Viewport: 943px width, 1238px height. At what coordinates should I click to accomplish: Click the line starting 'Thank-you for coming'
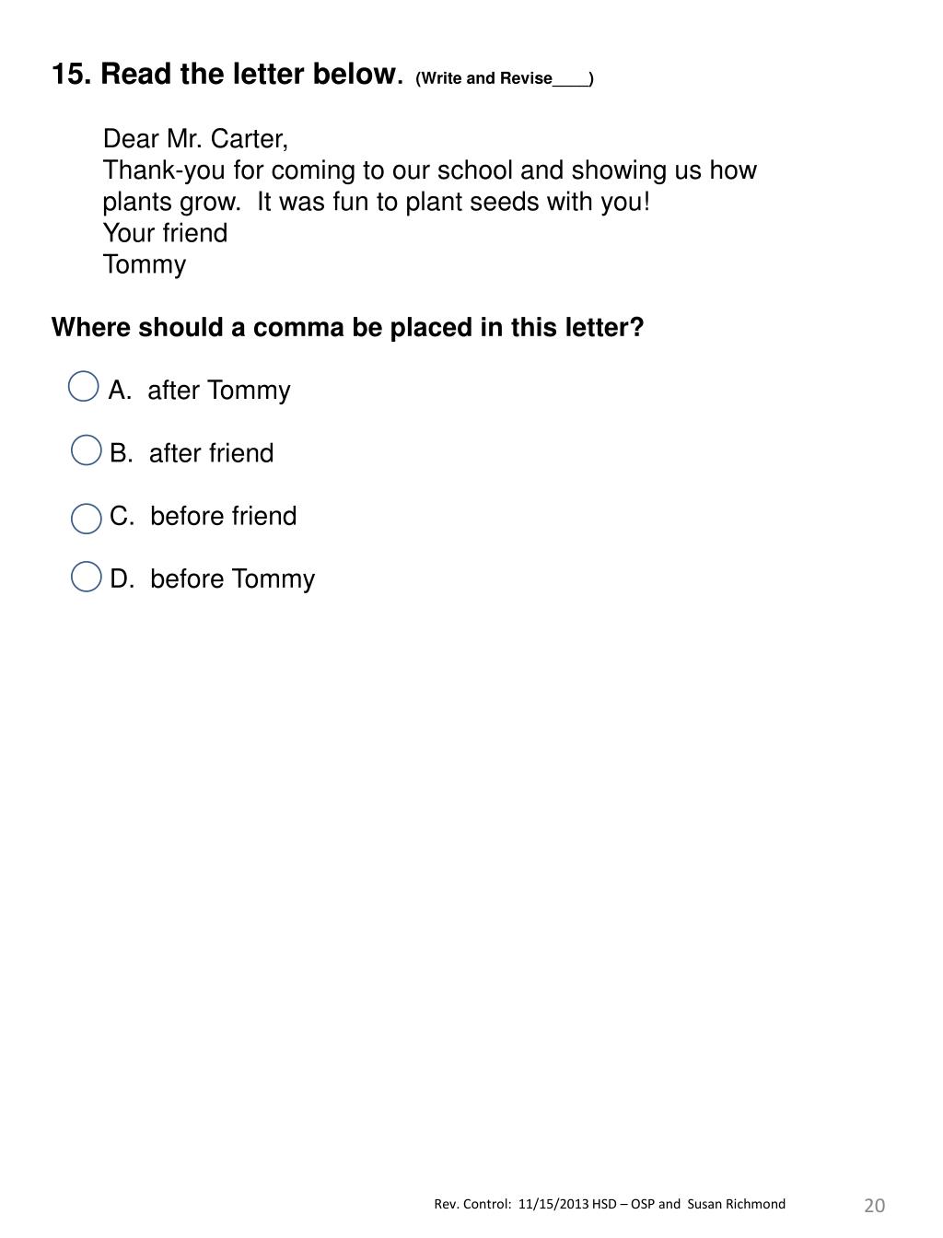(x=430, y=170)
